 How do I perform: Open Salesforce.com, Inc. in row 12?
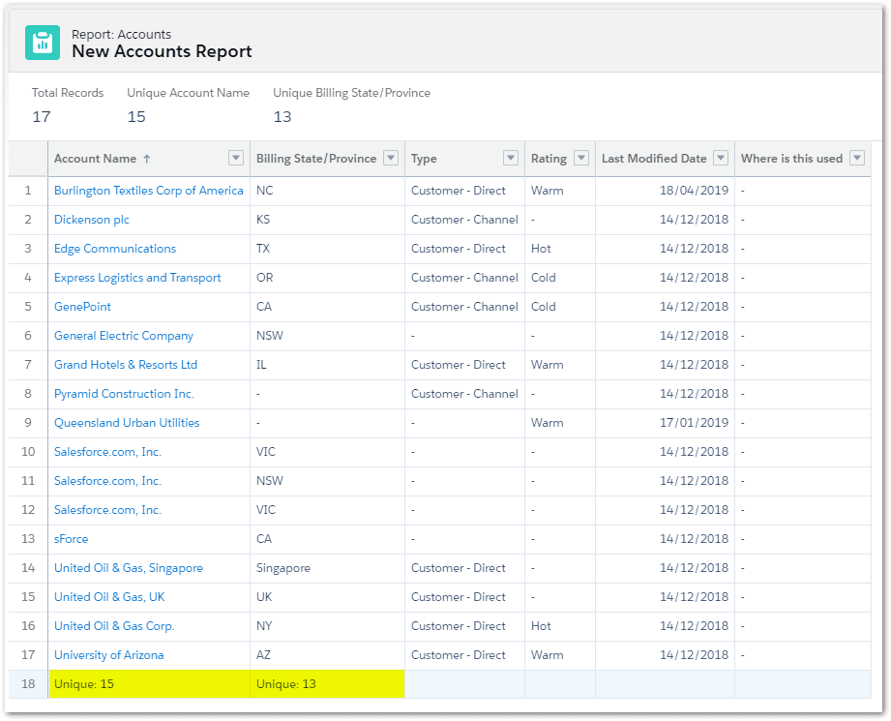[107, 509]
